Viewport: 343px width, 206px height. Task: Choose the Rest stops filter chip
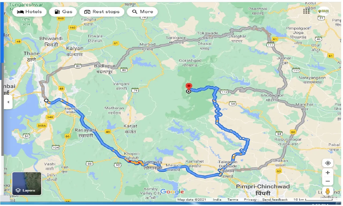point(102,12)
